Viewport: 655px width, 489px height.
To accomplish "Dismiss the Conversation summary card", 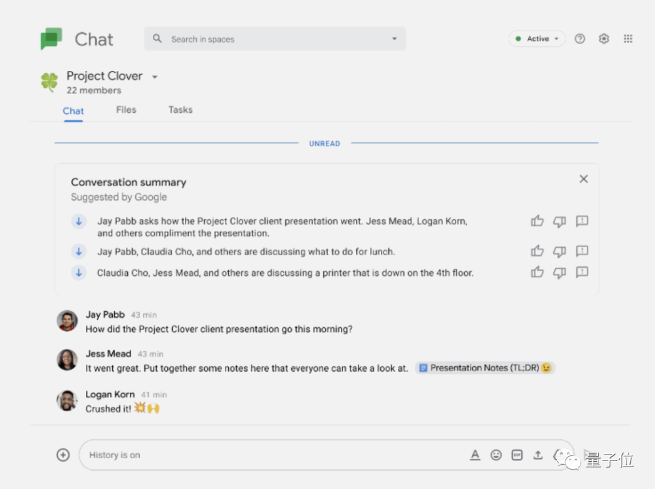I will coord(583,179).
